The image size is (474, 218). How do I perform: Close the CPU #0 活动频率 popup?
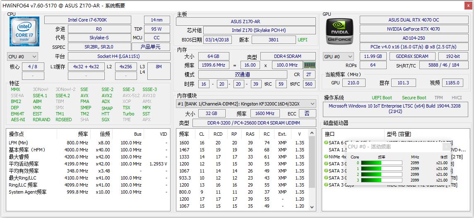pos(446,147)
